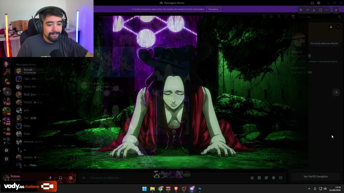Select the server folder with 112 badge
The height and width of the screenshot is (193, 344).
pos(6,131)
